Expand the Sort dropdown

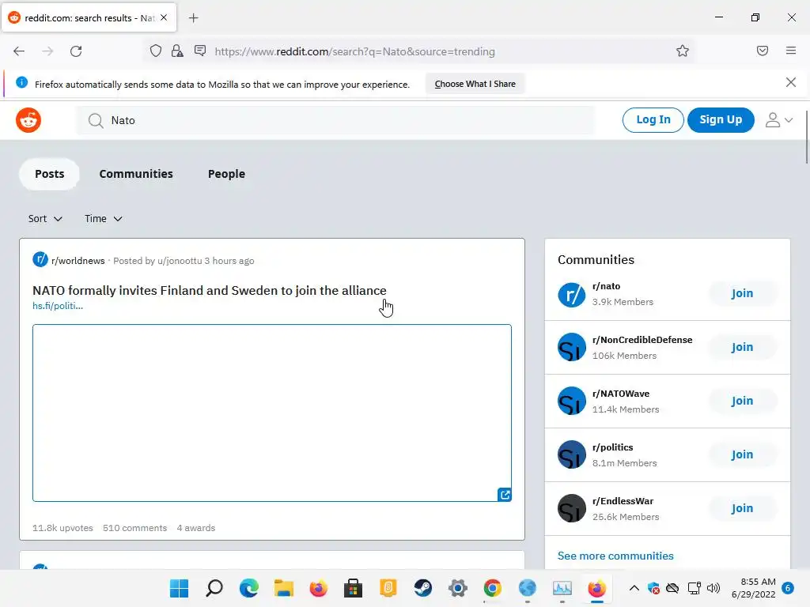pyautogui.click(x=45, y=219)
